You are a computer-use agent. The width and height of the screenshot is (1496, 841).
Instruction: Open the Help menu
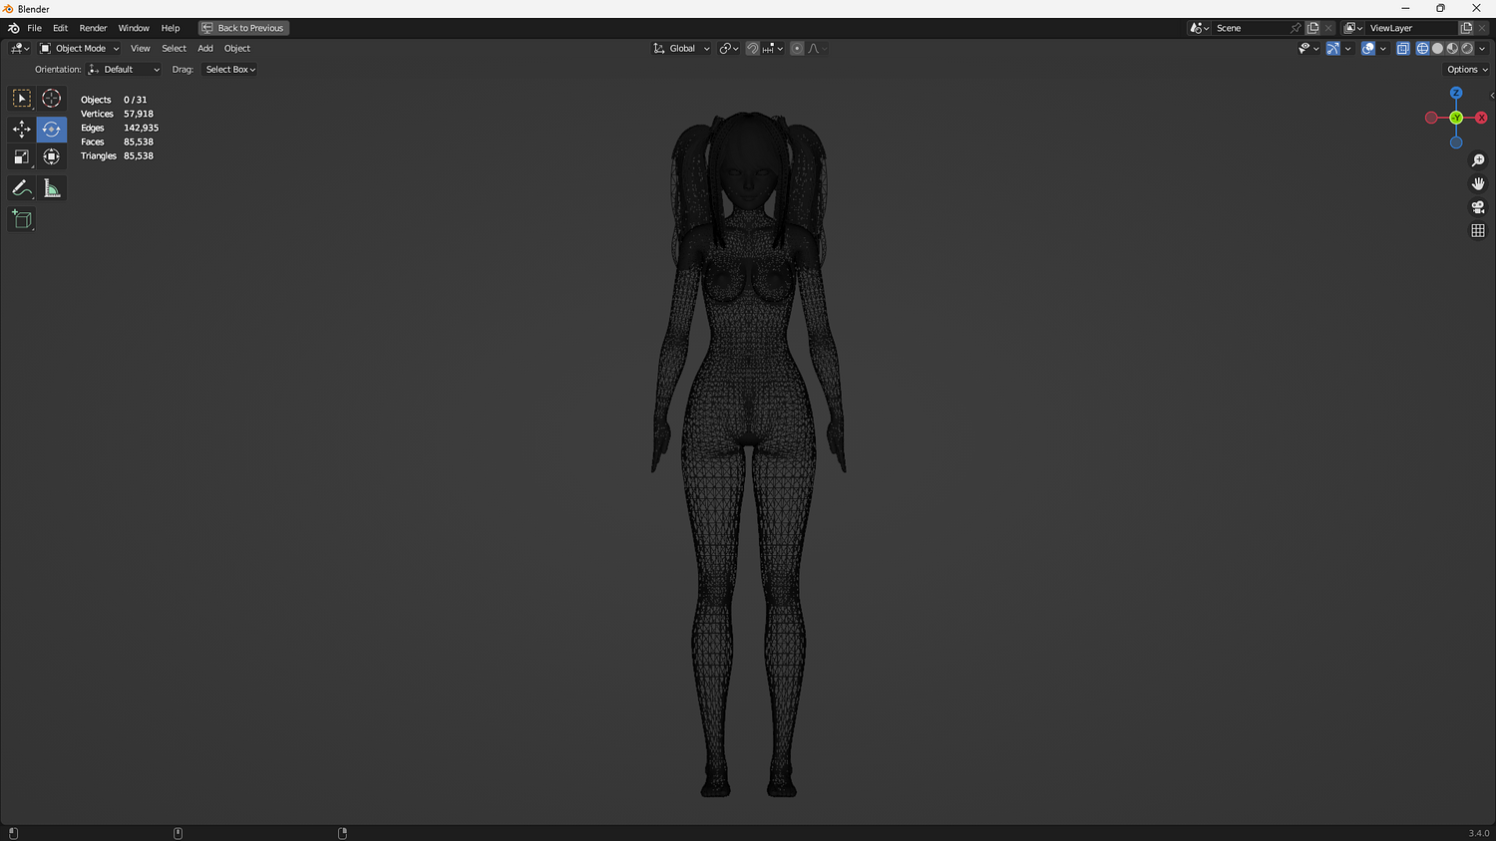(171, 28)
